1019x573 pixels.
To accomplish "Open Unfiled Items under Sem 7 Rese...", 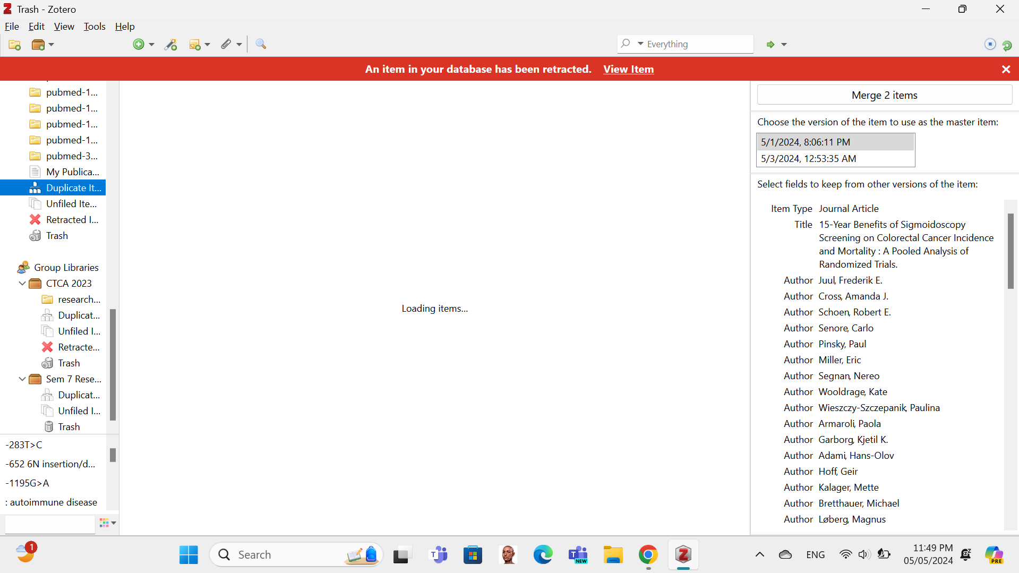I will point(71,410).
